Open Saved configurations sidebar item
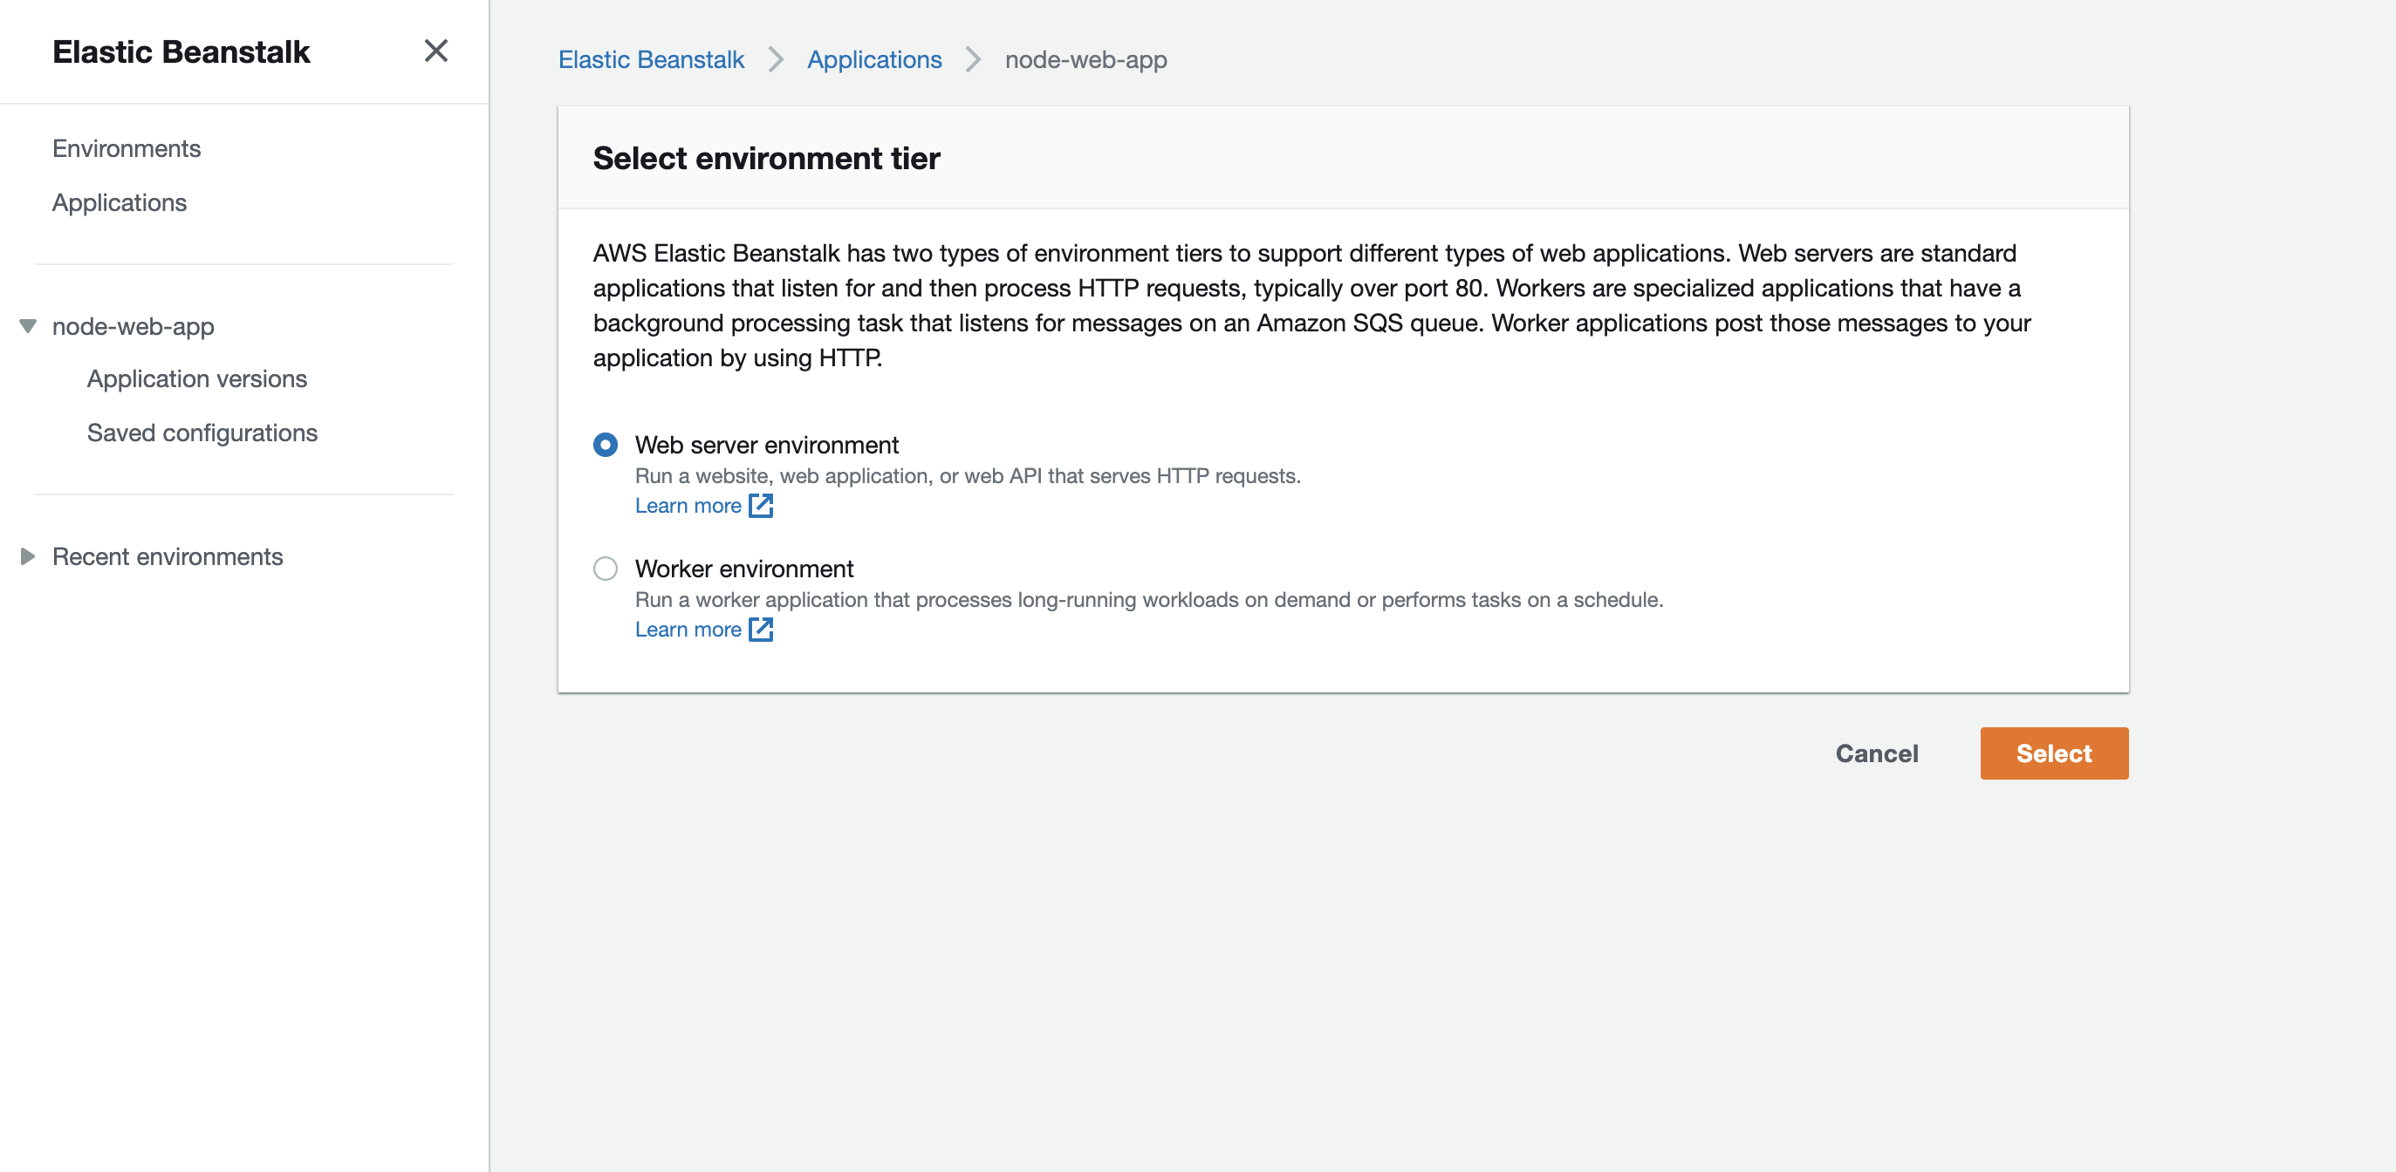 tap(202, 433)
